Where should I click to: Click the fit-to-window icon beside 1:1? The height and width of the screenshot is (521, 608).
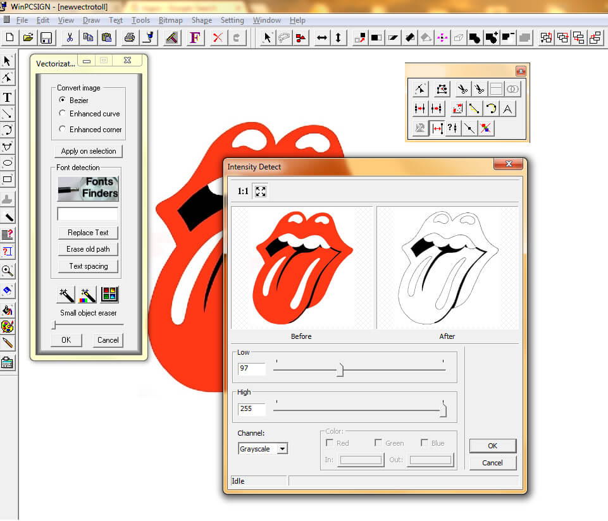coord(260,192)
